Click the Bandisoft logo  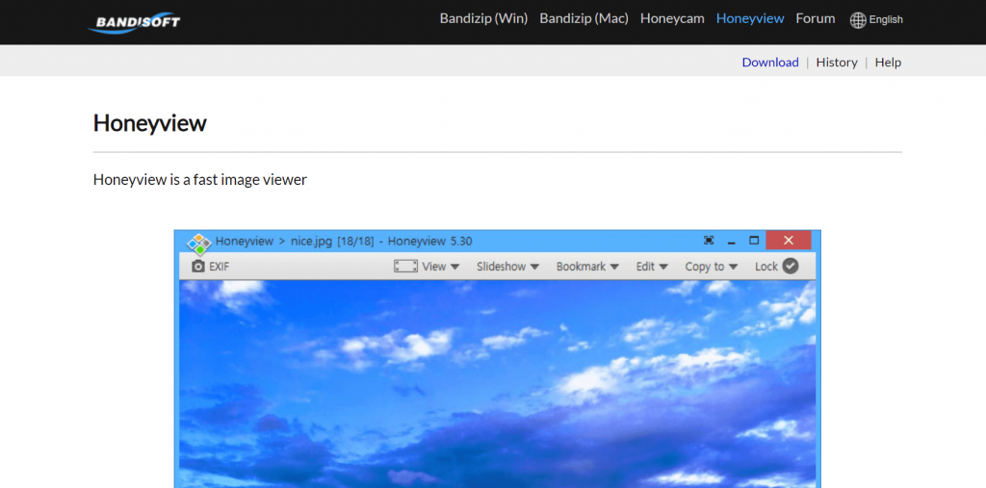[x=135, y=22]
